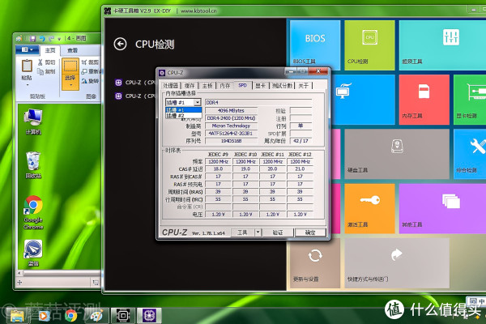Switch to the 测试分数 tab in CPU-Z
This screenshot has width=486, height=324.
pos(282,86)
